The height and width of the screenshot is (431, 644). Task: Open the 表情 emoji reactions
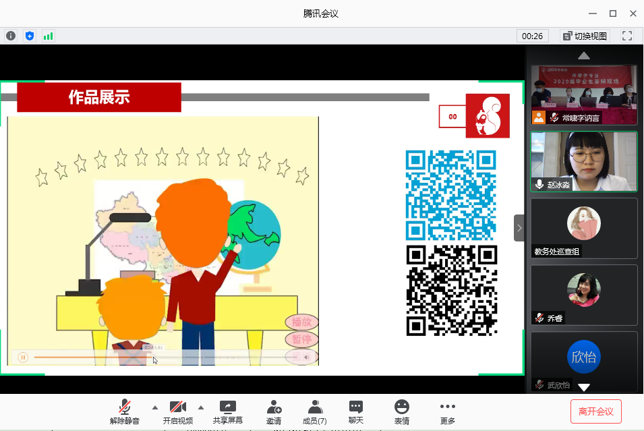tap(402, 412)
